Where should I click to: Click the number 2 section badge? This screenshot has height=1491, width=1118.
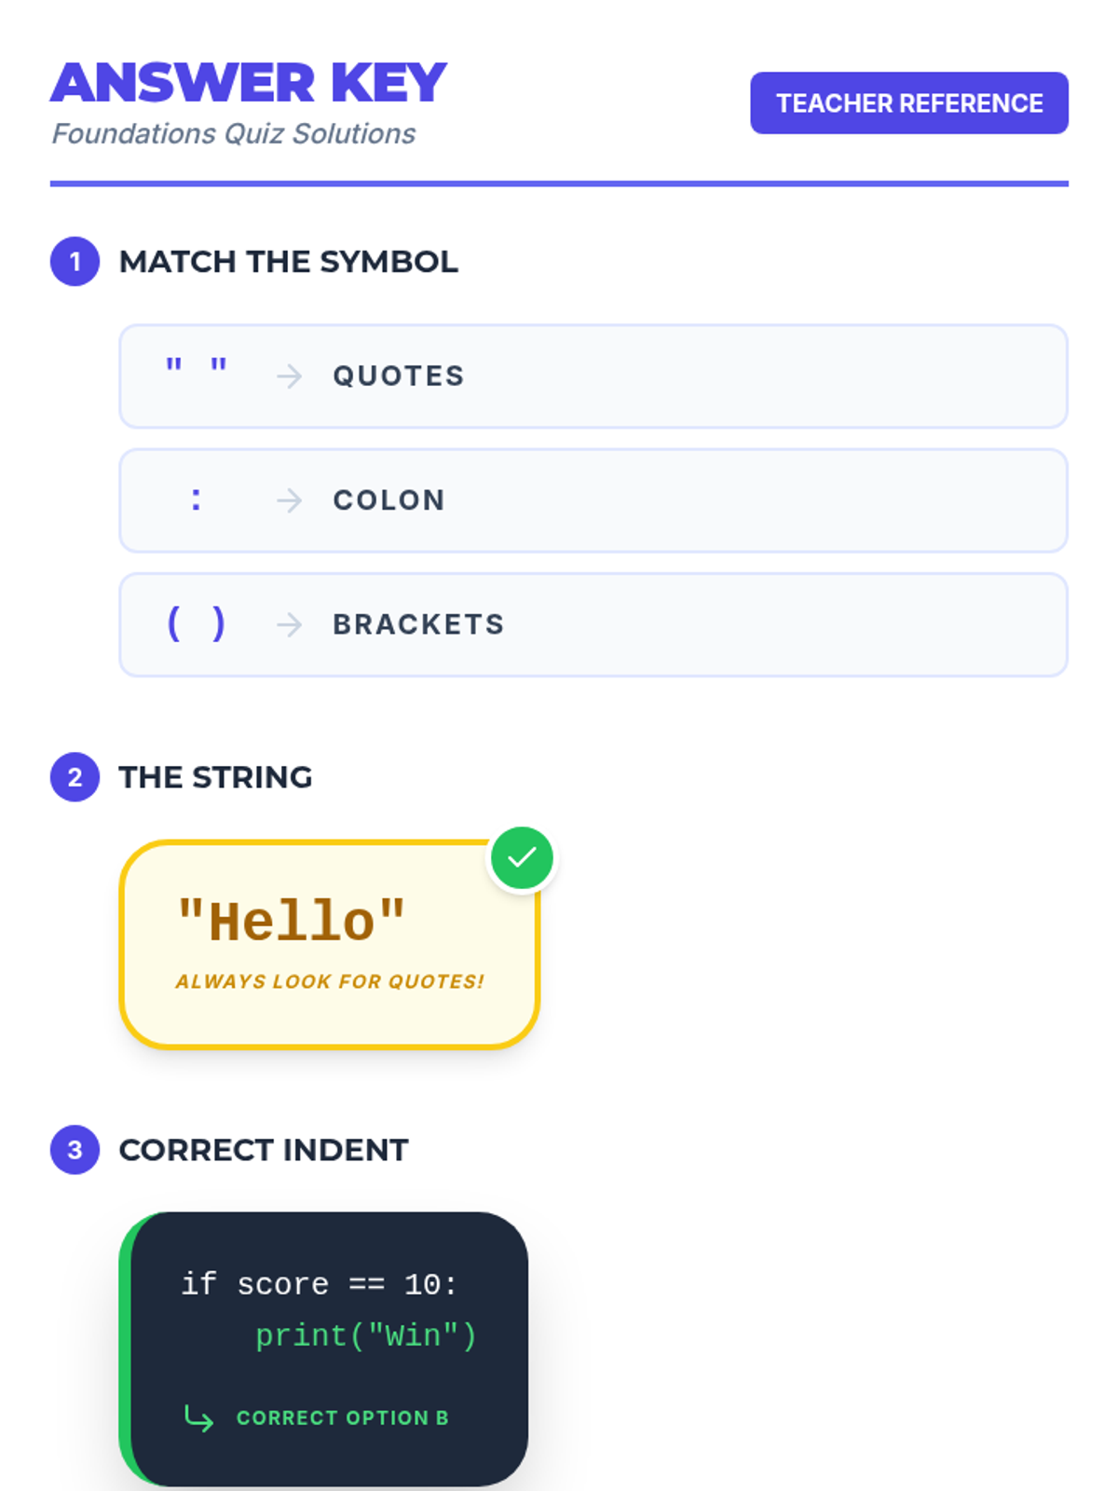(75, 777)
